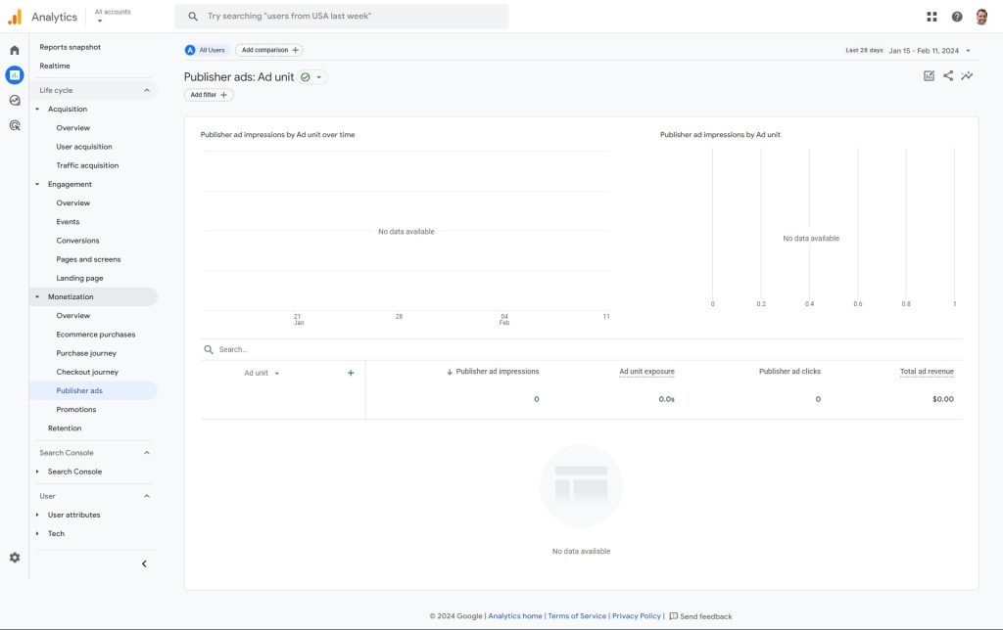Open Ecommerce purchases report

point(95,335)
